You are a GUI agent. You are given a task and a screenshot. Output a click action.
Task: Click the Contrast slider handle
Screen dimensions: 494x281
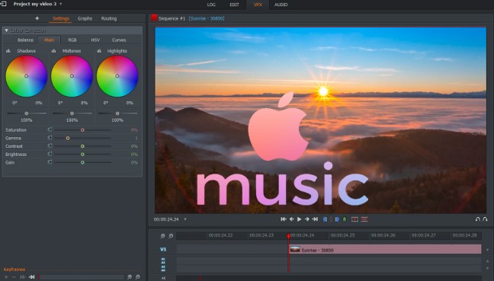tap(82, 146)
